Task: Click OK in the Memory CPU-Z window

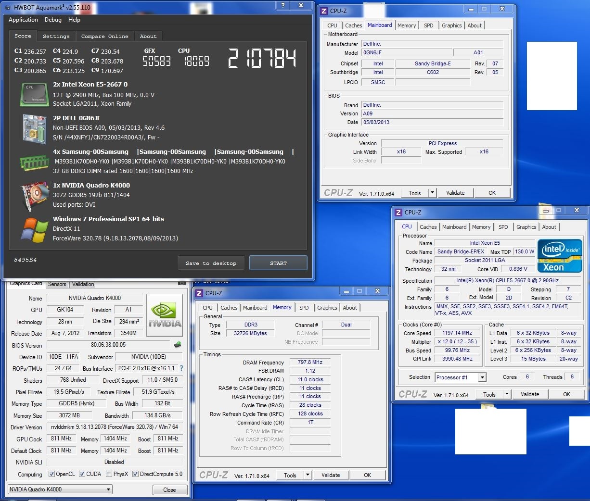Action: pos(367,475)
